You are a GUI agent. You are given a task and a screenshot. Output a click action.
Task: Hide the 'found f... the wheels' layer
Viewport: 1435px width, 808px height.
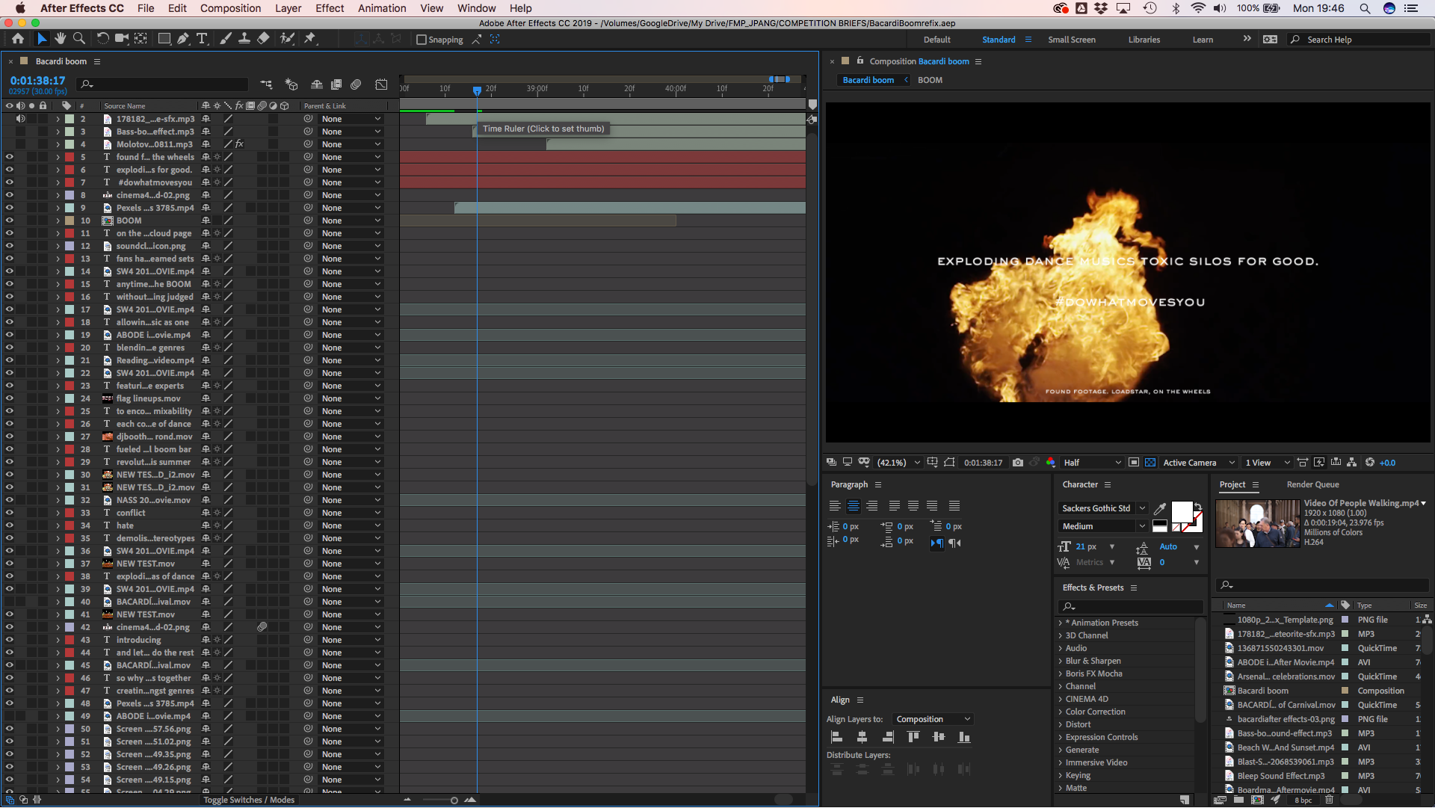click(10, 157)
